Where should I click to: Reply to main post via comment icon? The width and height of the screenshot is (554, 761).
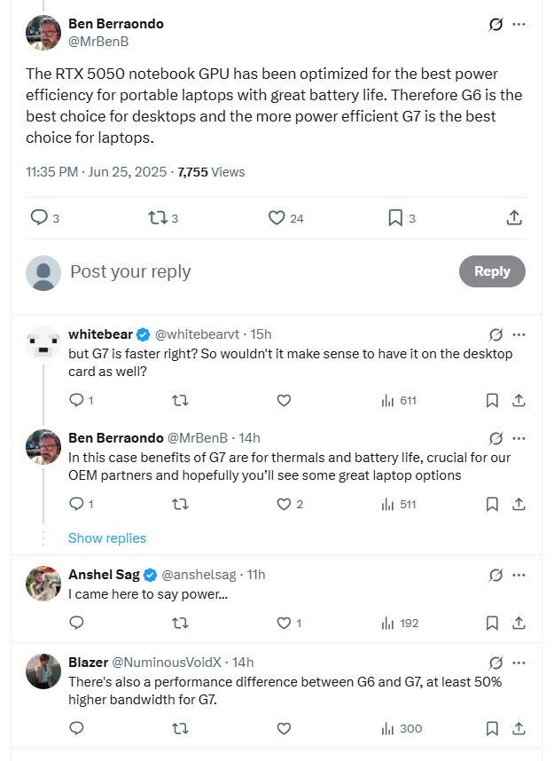(39, 218)
